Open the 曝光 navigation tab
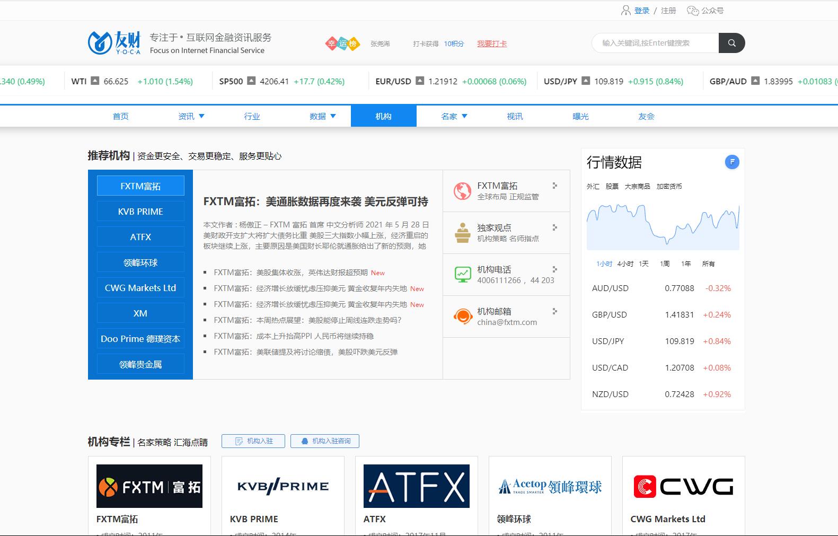838x536 pixels. click(580, 116)
